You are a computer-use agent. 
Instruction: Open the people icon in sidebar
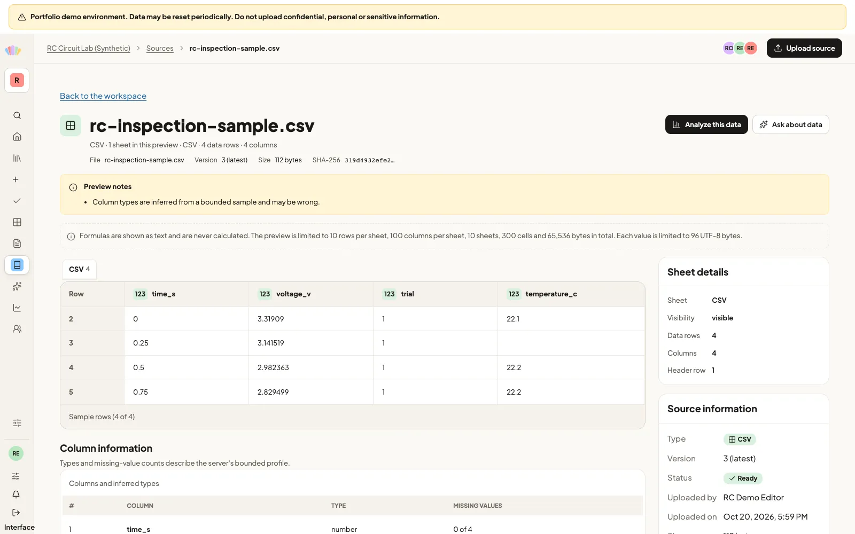click(17, 329)
